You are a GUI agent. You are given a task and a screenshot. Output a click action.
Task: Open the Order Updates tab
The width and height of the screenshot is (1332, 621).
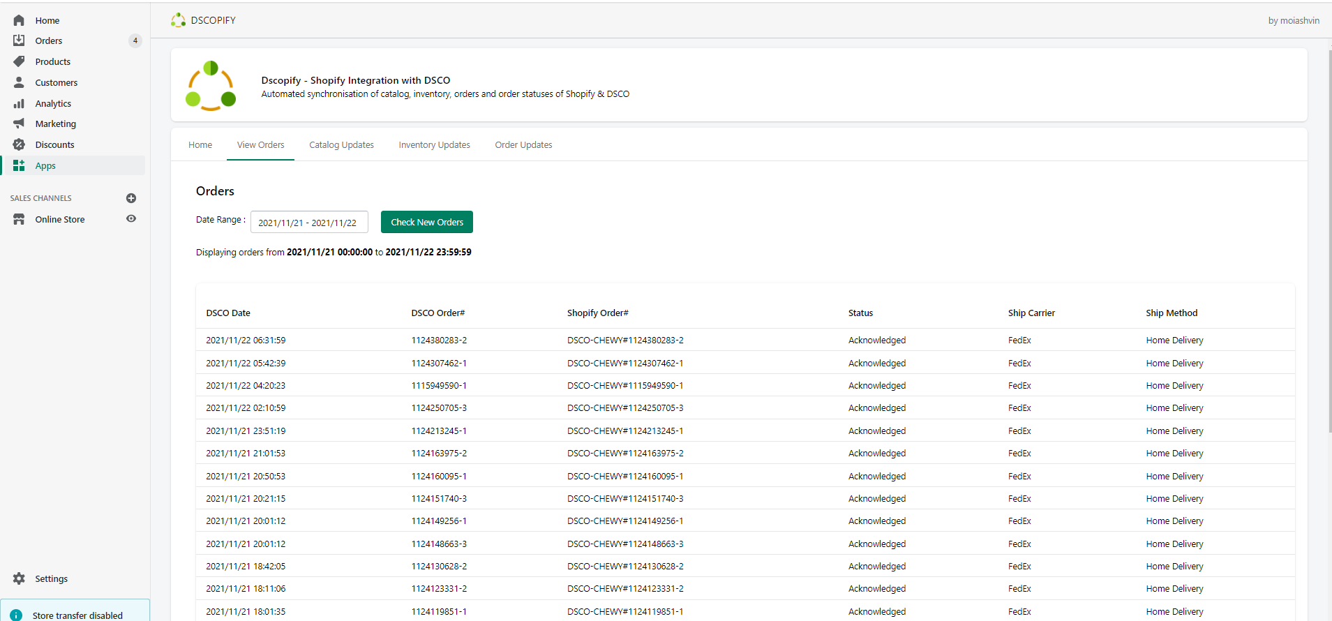click(523, 145)
